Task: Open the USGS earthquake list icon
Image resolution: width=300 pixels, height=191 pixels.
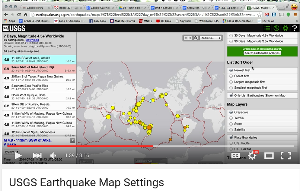Action: (267, 28)
